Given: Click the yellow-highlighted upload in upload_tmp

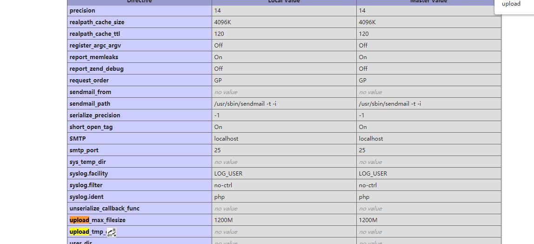Looking at the screenshot, I should (79, 231).
